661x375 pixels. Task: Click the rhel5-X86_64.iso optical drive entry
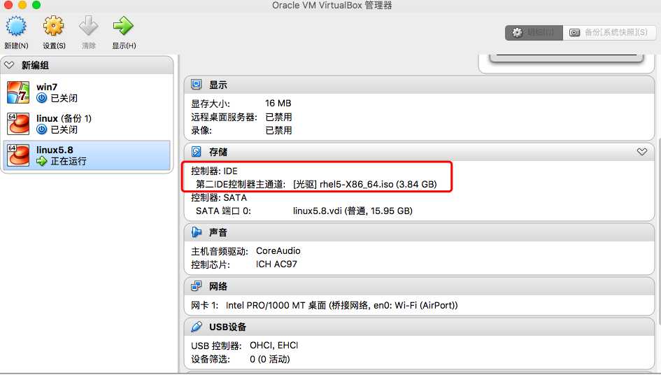pos(364,184)
